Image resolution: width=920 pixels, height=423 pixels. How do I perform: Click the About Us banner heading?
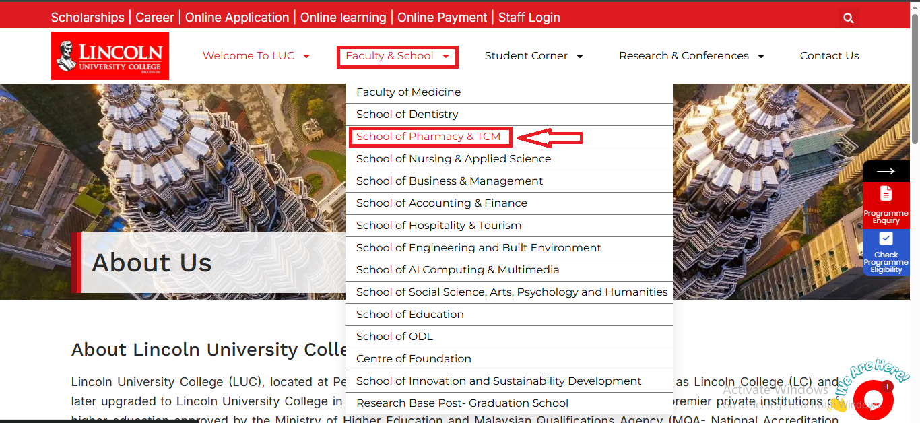152,263
